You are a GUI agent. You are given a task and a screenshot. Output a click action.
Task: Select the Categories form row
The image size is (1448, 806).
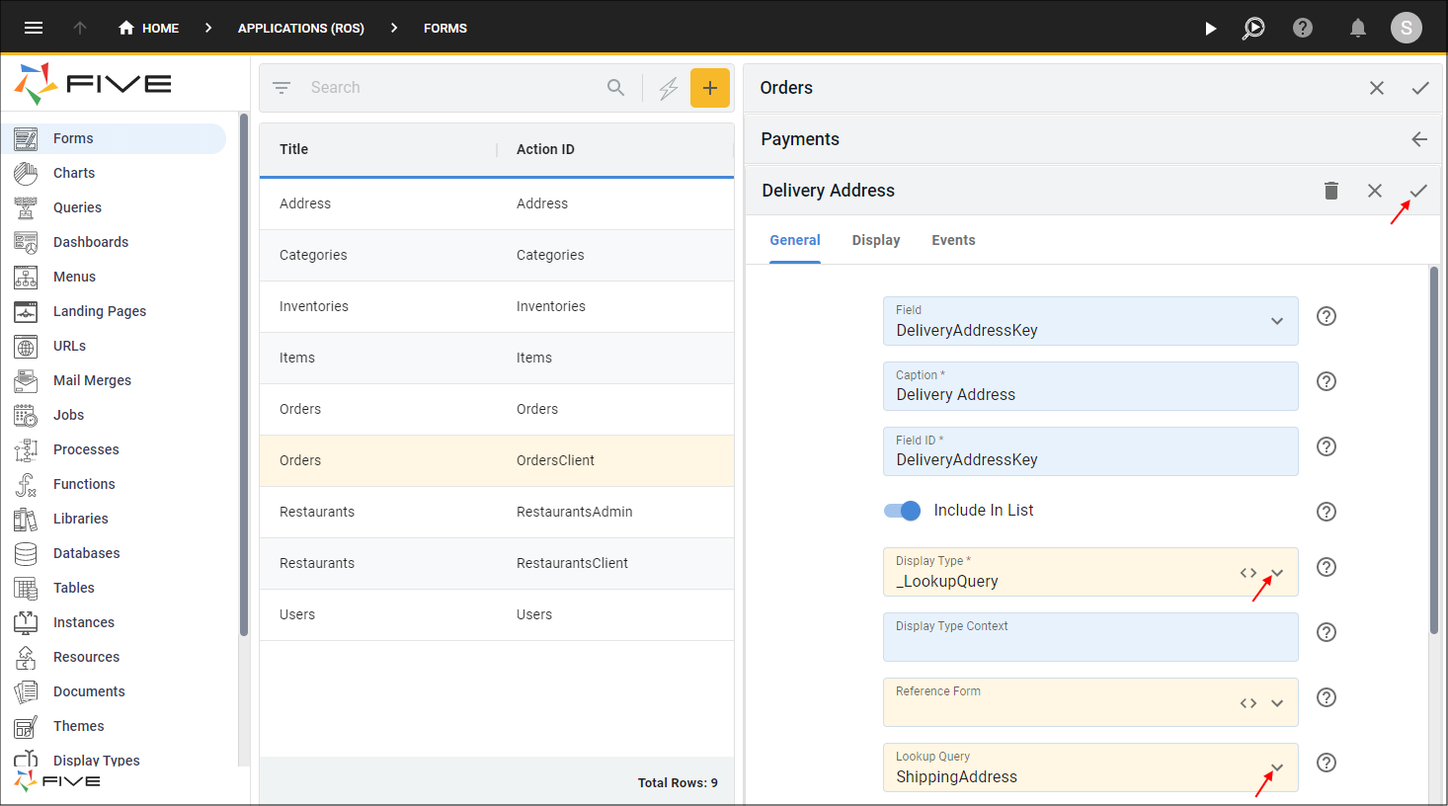tap(497, 255)
